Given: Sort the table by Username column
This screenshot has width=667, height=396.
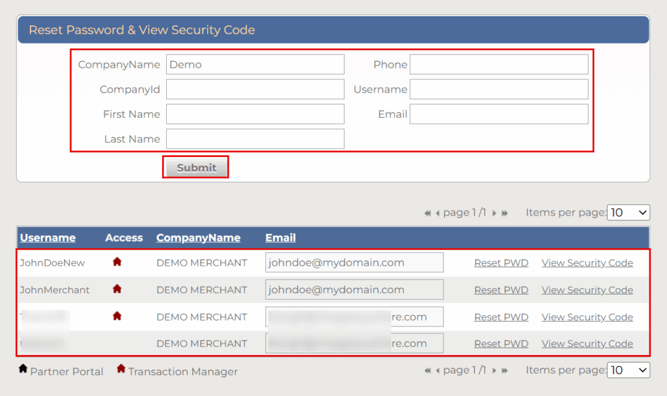Looking at the screenshot, I should point(48,238).
